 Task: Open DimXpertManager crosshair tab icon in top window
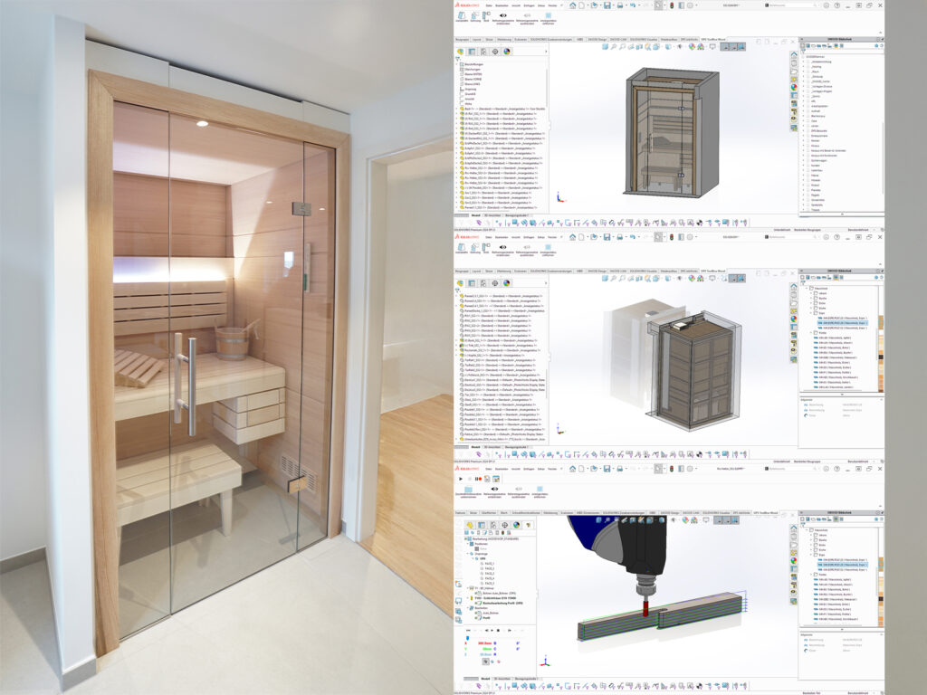495,52
